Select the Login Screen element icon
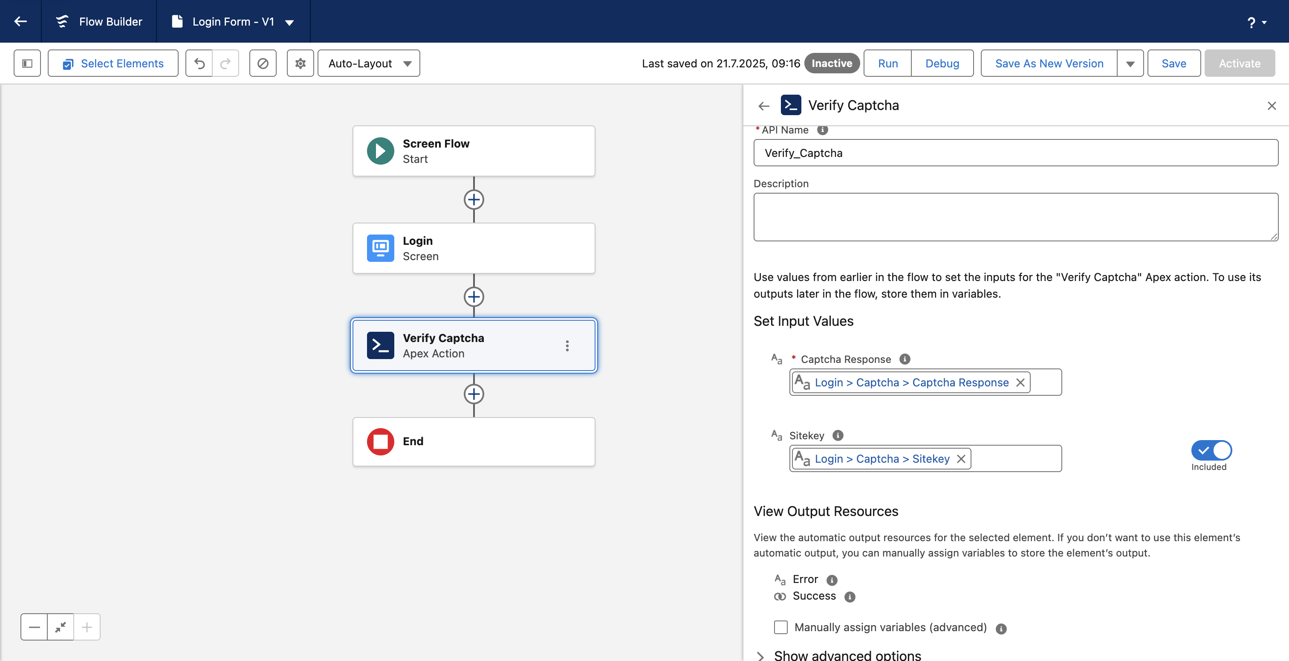 tap(380, 248)
